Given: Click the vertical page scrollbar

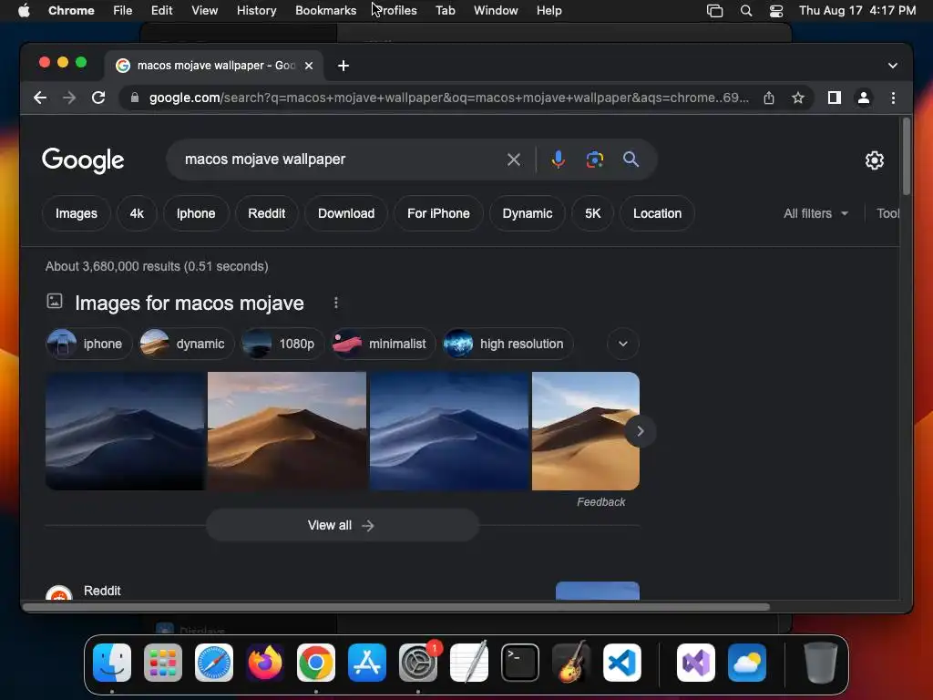Looking at the screenshot, I should point(907,157).
